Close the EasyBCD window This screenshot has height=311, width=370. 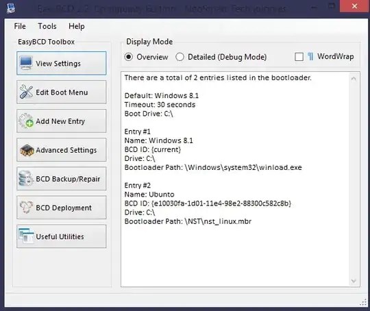(x=354, y=6)
